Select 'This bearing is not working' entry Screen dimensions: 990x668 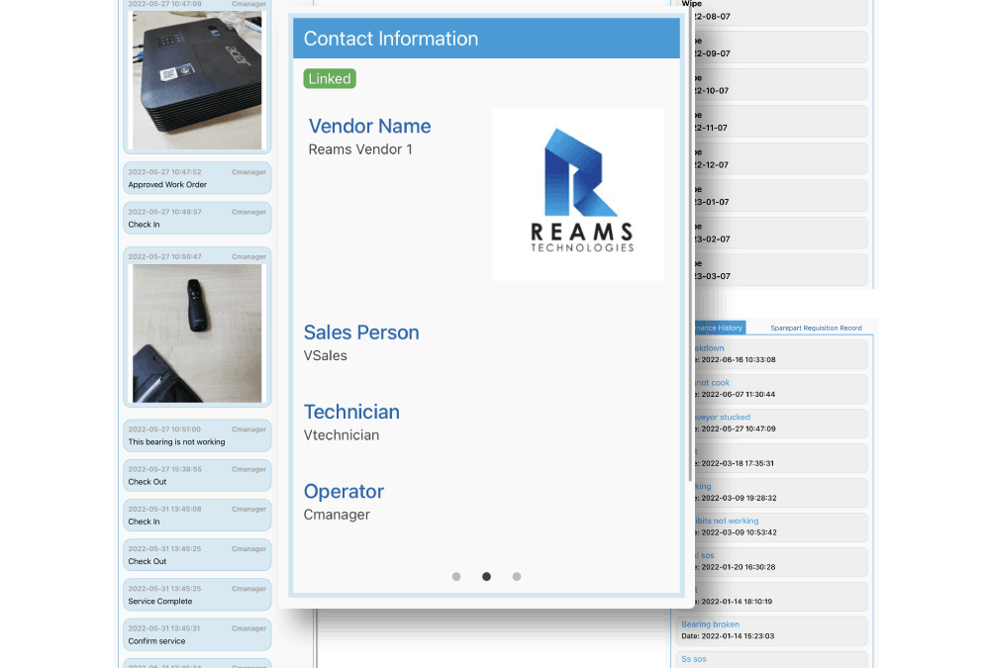point(197,435)
